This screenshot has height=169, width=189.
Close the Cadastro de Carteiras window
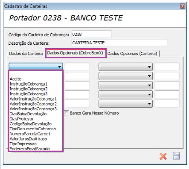(x=183, y=6)
